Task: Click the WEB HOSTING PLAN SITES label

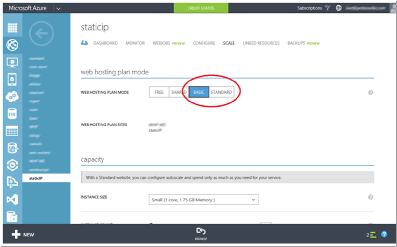Action: [104, 125]
